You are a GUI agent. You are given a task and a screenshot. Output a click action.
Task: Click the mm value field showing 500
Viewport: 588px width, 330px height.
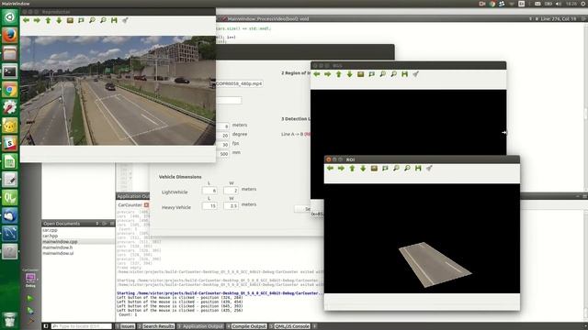click(222, 154)
